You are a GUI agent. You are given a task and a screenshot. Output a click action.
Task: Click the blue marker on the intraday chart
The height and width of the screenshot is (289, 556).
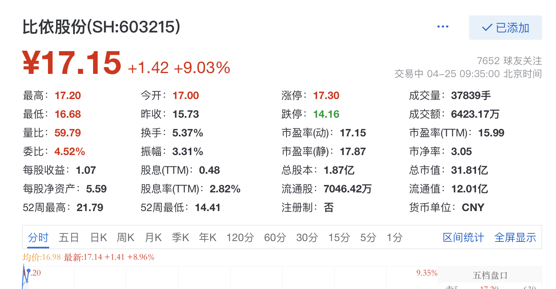point(28,271)
